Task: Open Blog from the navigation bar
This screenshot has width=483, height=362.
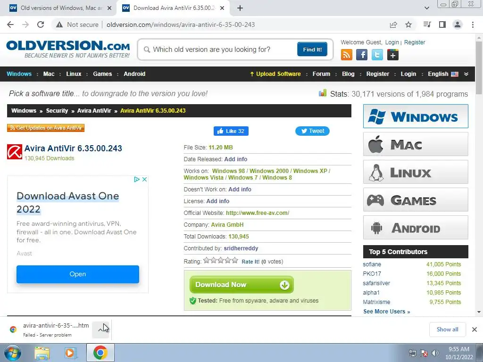Action: pyautogui.click(x=348, y=74)
